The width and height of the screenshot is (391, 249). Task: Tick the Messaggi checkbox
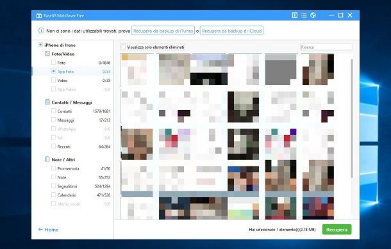coord(53,120)
